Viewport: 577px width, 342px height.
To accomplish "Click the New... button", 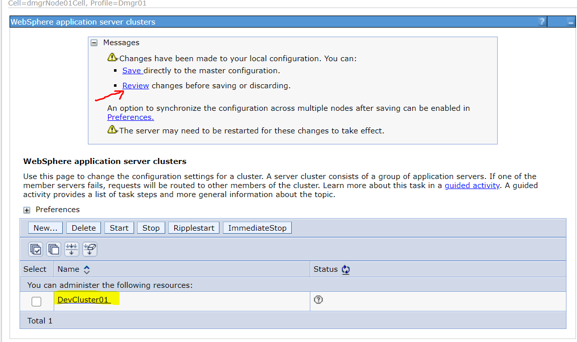I will (x=45, y=228).
